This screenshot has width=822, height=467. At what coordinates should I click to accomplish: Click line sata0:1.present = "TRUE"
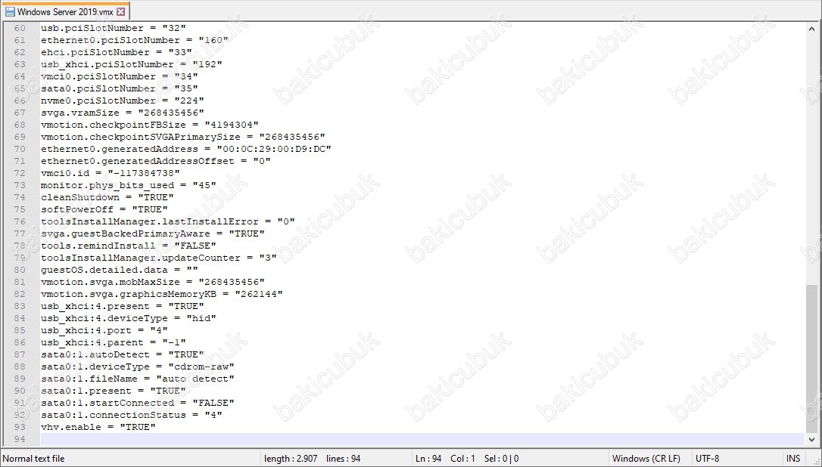point(114,391)
